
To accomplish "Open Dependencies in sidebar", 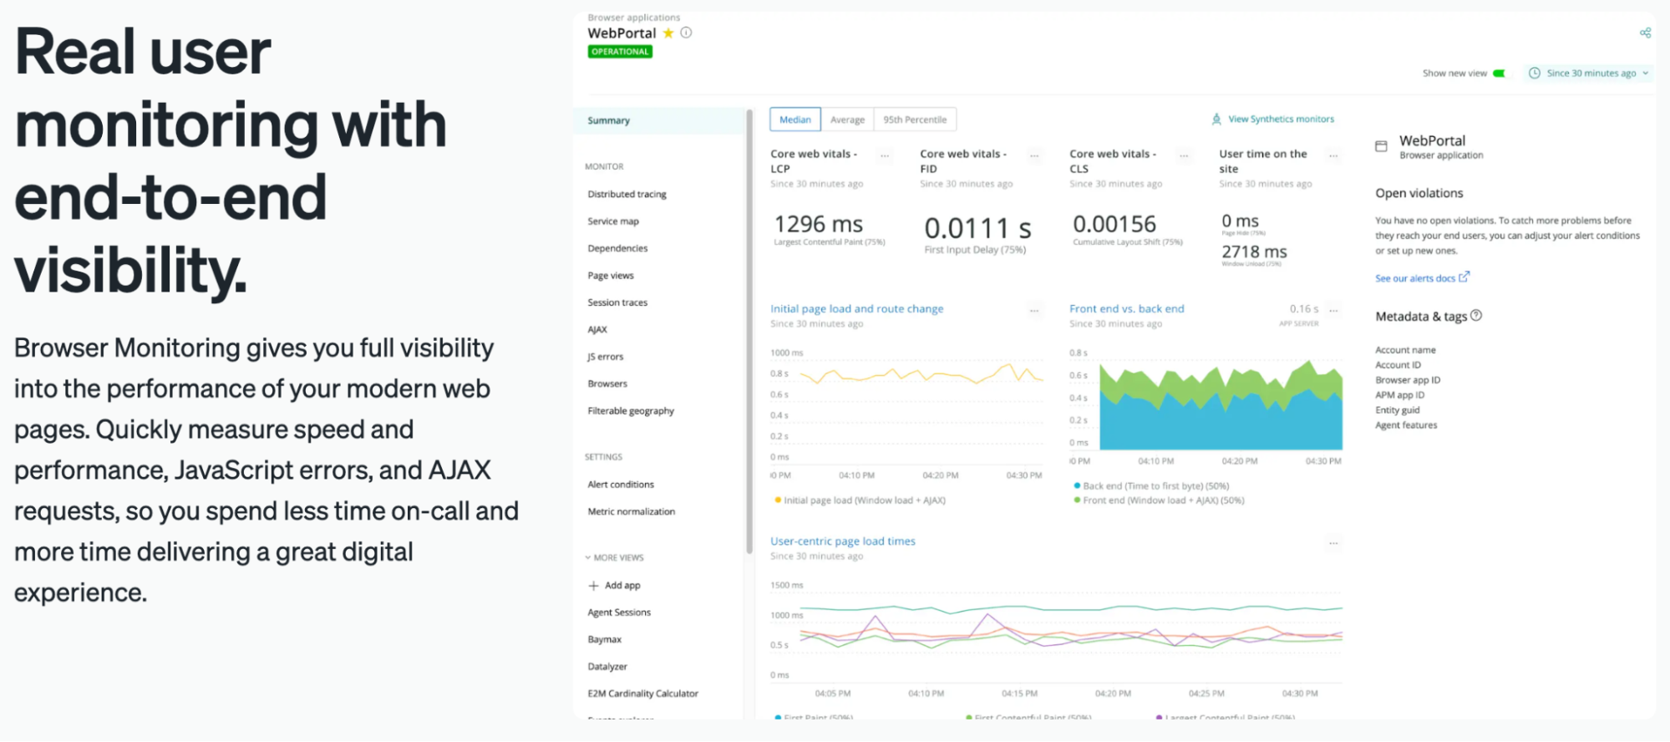I will click(617, 248).
